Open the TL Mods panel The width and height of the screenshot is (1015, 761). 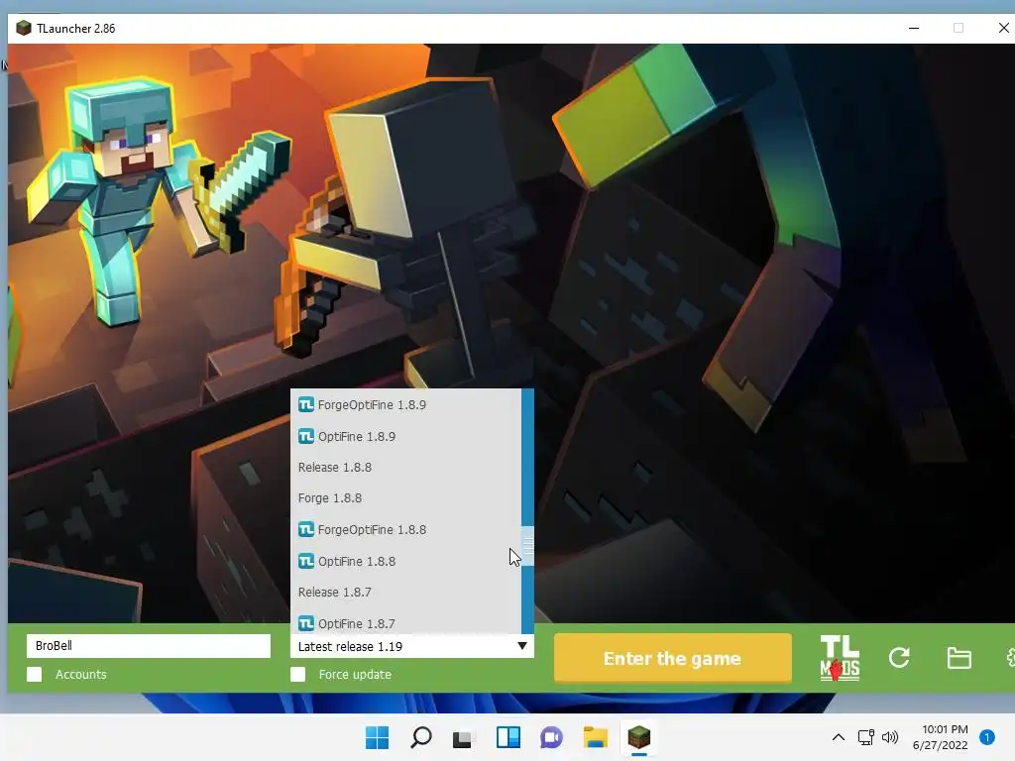[x=840, y=658]
